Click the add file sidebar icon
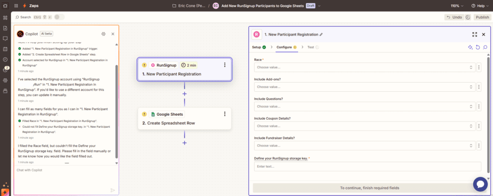The image size is (493, 196). [x=5, y=28]
